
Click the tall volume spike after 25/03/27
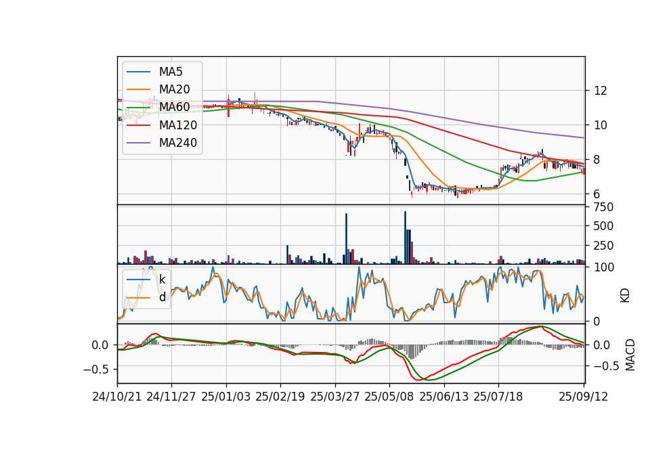[347, 239]
